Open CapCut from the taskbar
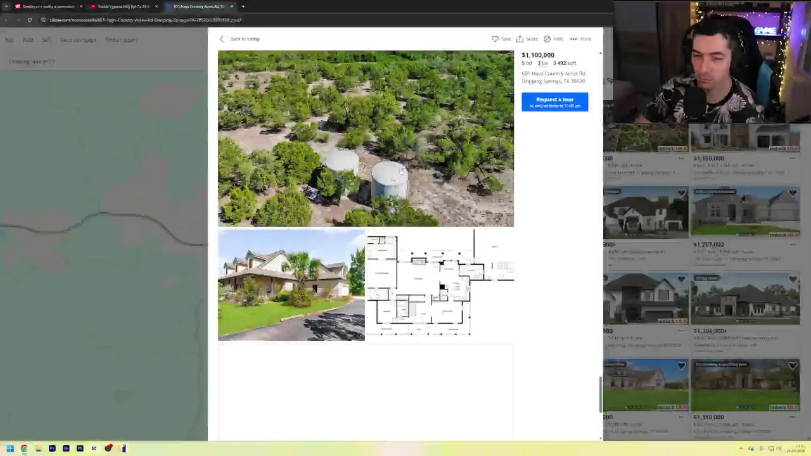 click(x=94, y=448)
